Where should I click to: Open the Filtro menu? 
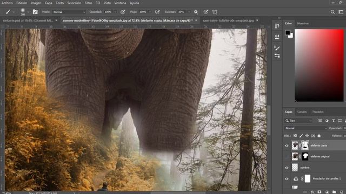88,3
